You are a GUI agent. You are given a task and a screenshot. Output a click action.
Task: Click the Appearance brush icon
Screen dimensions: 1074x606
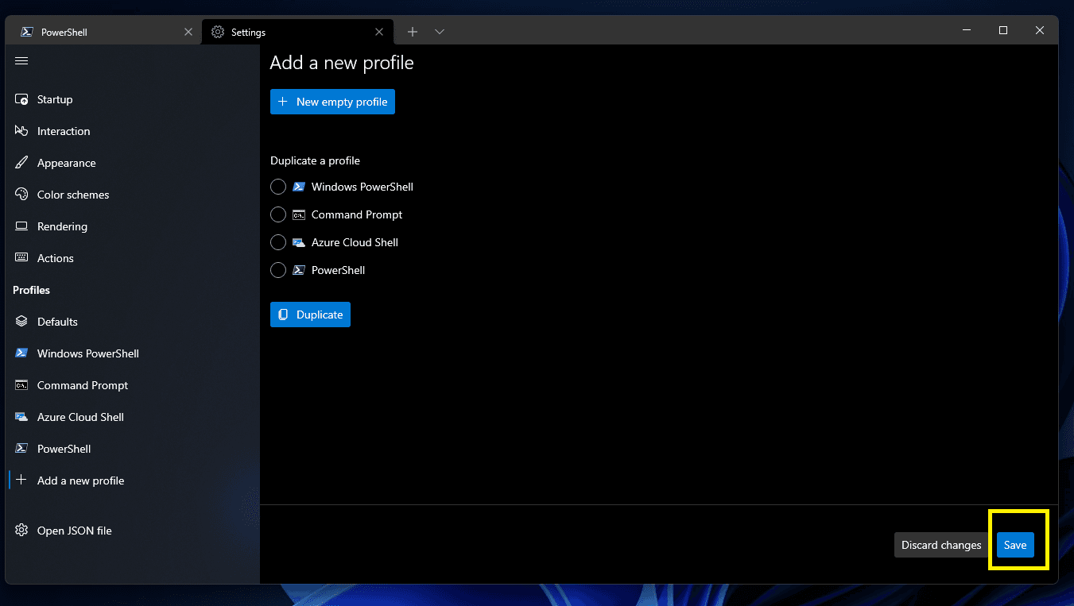point(21,163)
